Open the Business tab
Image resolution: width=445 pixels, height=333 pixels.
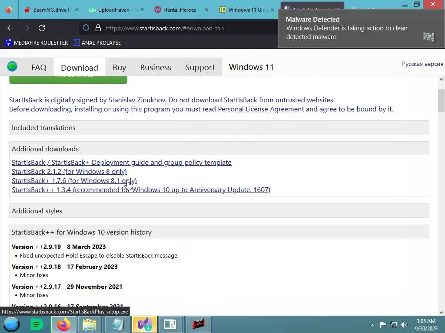tap(156, 67)
